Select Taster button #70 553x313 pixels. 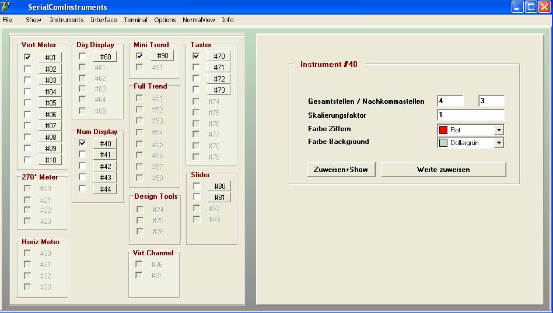pos(219,57)
